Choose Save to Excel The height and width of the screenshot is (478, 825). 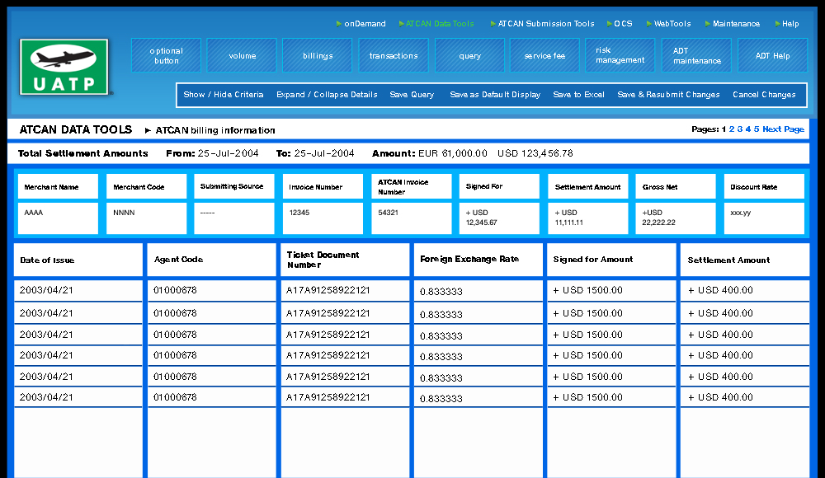click(x=578, y=95)
